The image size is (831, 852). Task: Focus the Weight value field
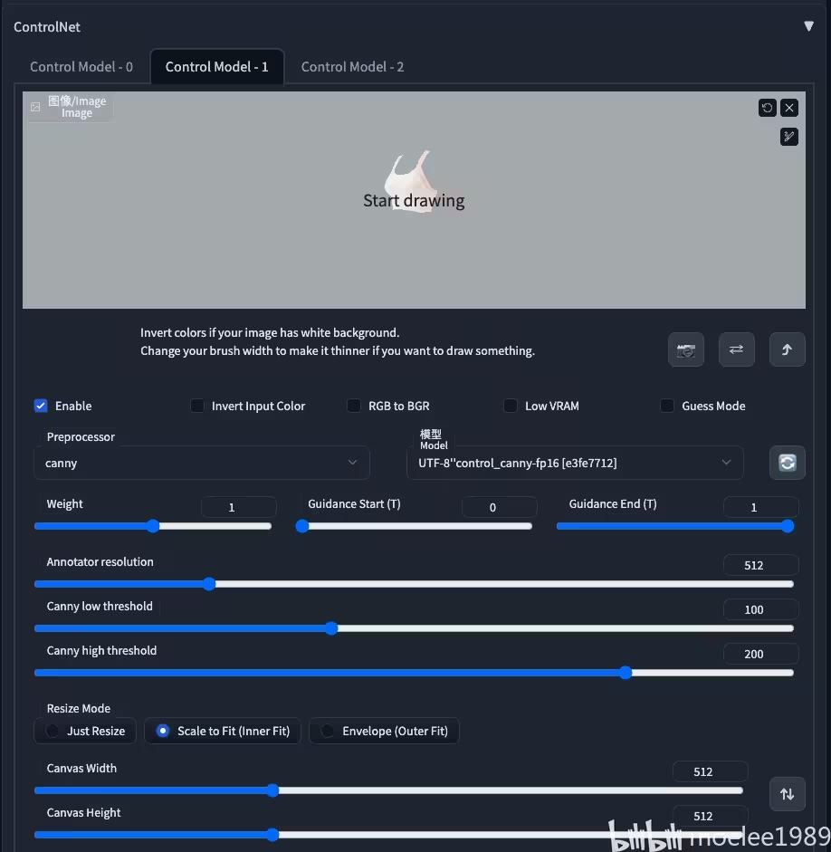click(x=238, y=507)
